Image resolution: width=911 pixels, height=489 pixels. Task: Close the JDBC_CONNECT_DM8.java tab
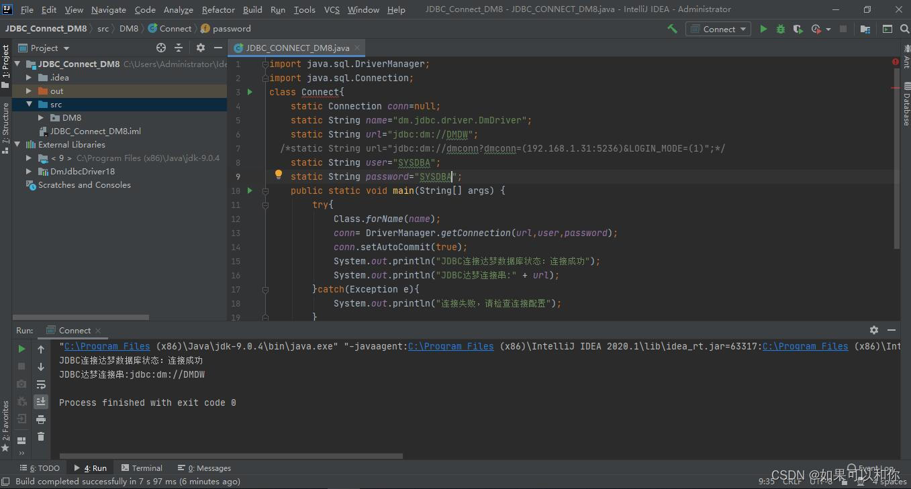click(x=358, y=48)
